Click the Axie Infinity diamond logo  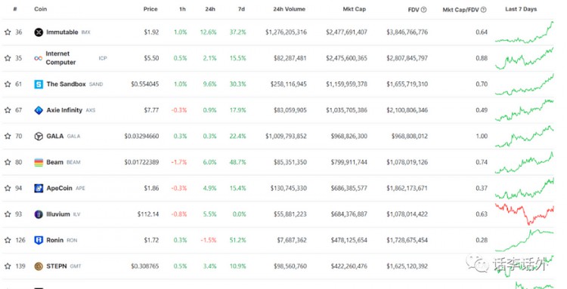pyautogui.click(x=39, y=110)
